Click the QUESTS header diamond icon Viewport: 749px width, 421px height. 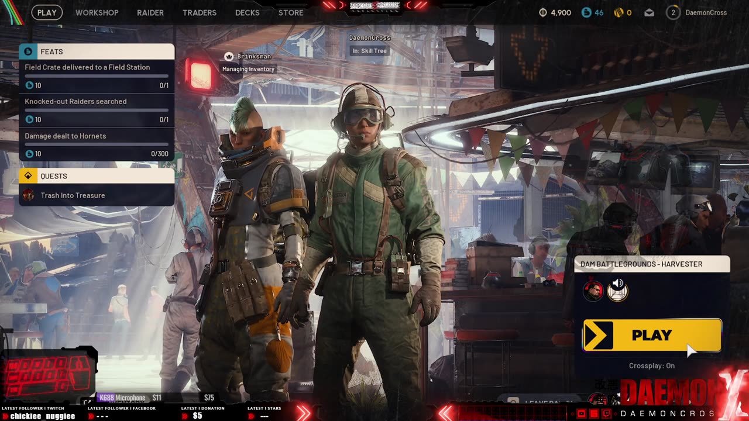coord(28,176)
